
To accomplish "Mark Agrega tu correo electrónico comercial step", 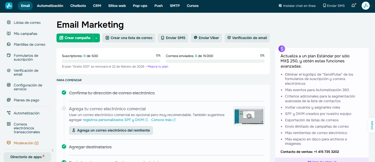I will point(64,108).
